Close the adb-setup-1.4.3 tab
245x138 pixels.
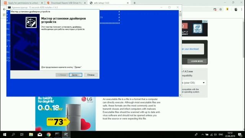[127, 3]
